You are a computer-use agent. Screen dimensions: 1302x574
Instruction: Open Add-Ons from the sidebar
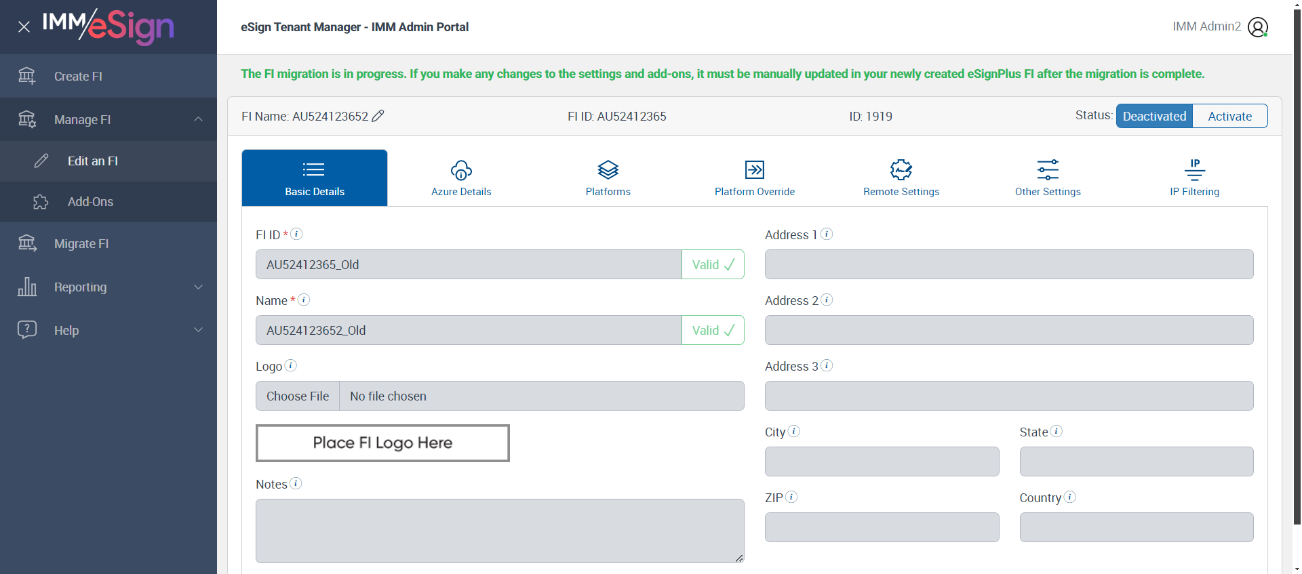[x=90, y=202]
